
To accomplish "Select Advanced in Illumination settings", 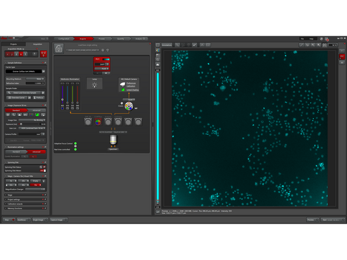I will [x=36, y=152].
